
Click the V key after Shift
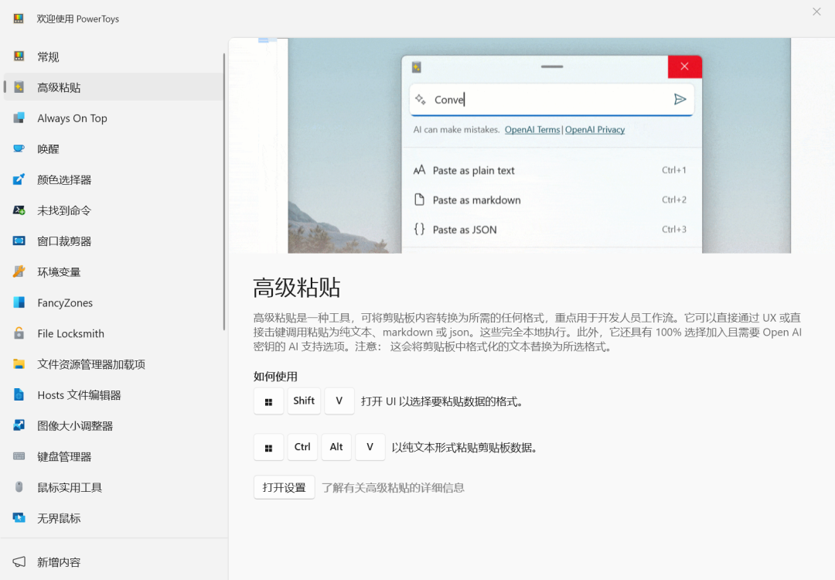click(x=339, y=401)
